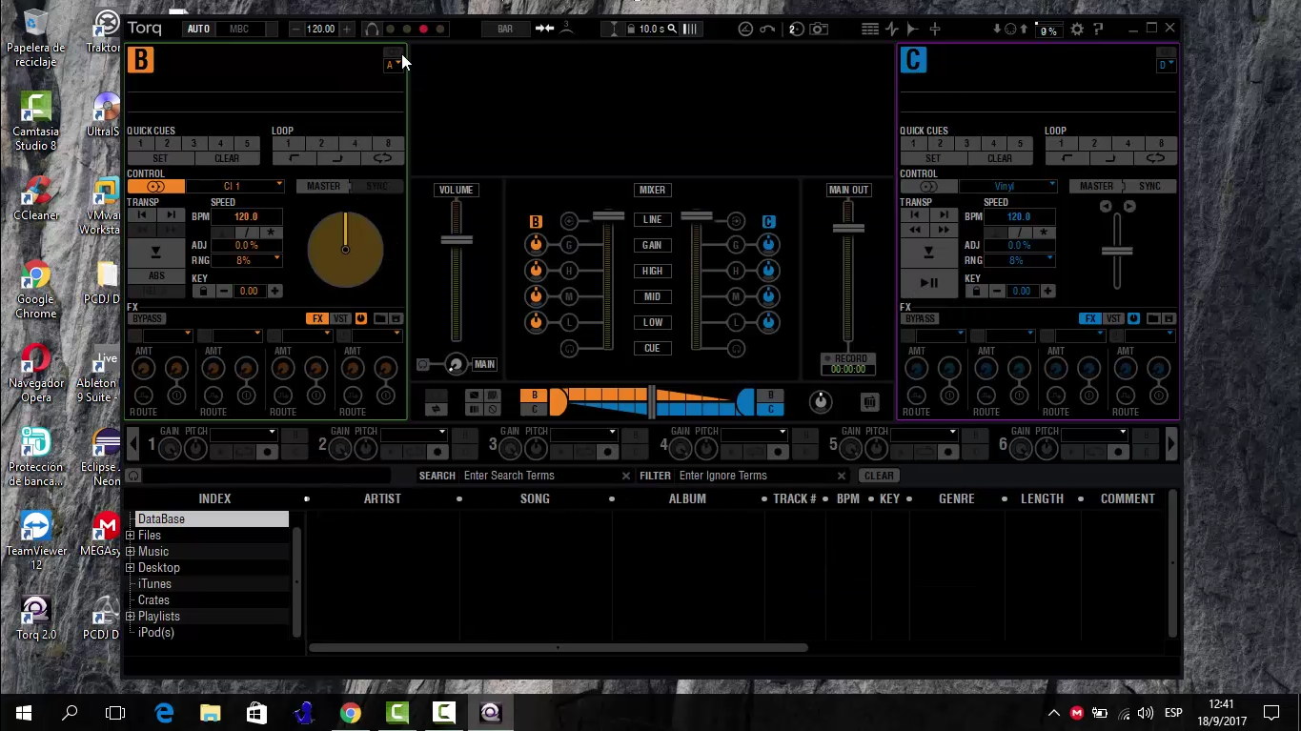The width and height of the screenshot is (1301, 731).
Task: Open deck B speed RNG 8% dropdown
Action: pos(247,260)
